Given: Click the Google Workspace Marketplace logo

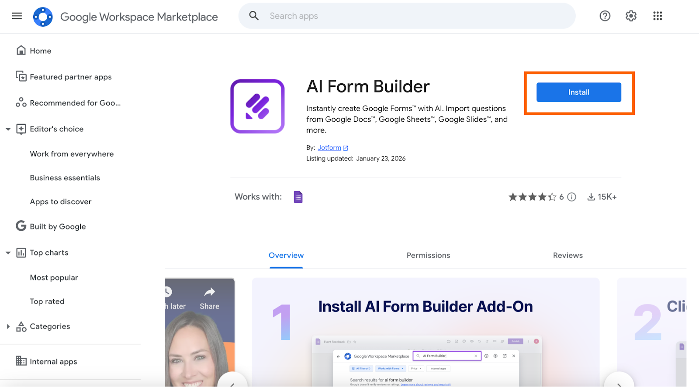Looking at the screenshot, I should tap(43, 17).
